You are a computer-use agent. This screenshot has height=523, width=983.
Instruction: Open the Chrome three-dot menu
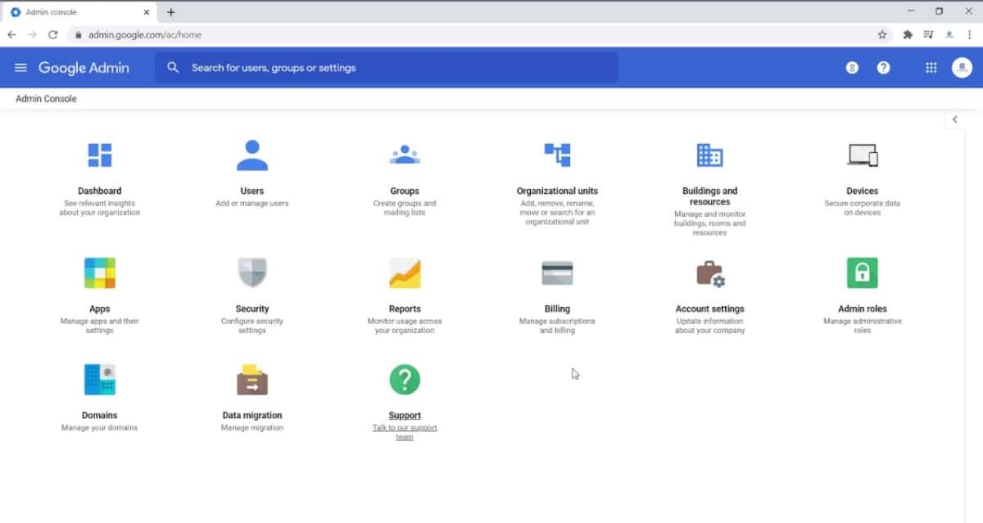point(970,34)
